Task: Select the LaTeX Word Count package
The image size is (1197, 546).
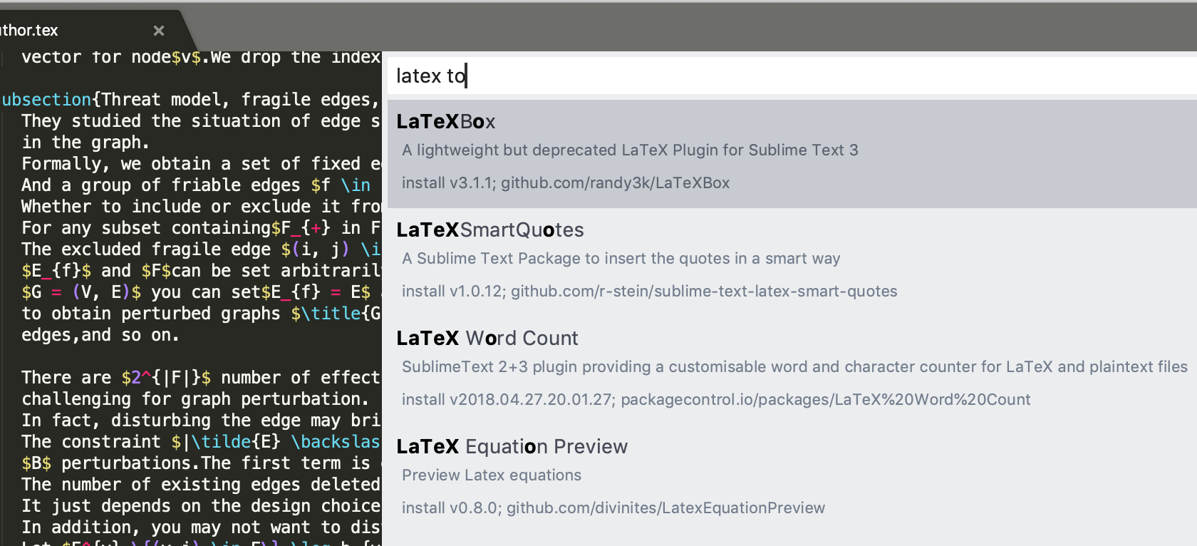Action: [792, 371]
